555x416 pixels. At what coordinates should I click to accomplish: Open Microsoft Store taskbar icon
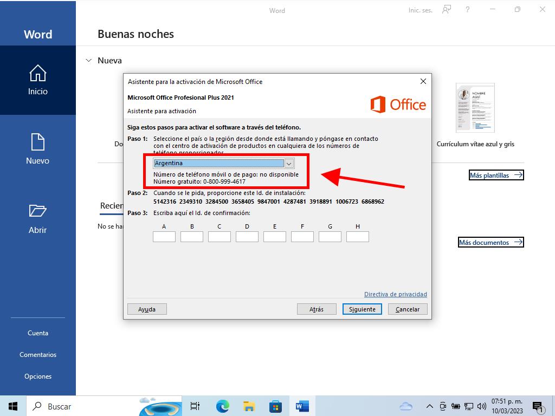275,406
